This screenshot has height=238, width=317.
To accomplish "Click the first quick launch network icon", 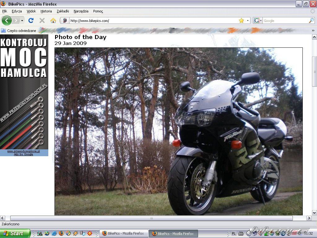I will [x=40, y=233].
